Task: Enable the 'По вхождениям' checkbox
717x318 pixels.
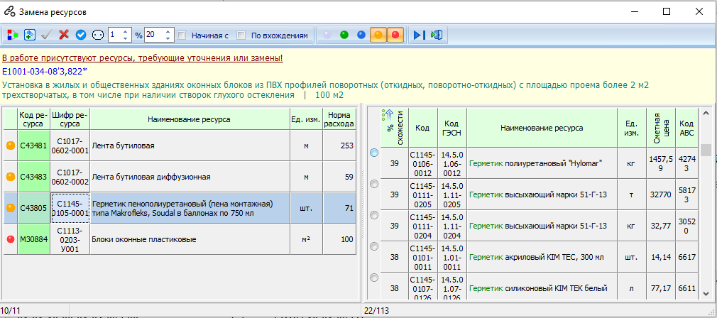Action: point(241,35)
